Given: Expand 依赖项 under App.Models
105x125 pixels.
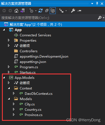Looking at the screenshot, I should [x=9, y=83].
